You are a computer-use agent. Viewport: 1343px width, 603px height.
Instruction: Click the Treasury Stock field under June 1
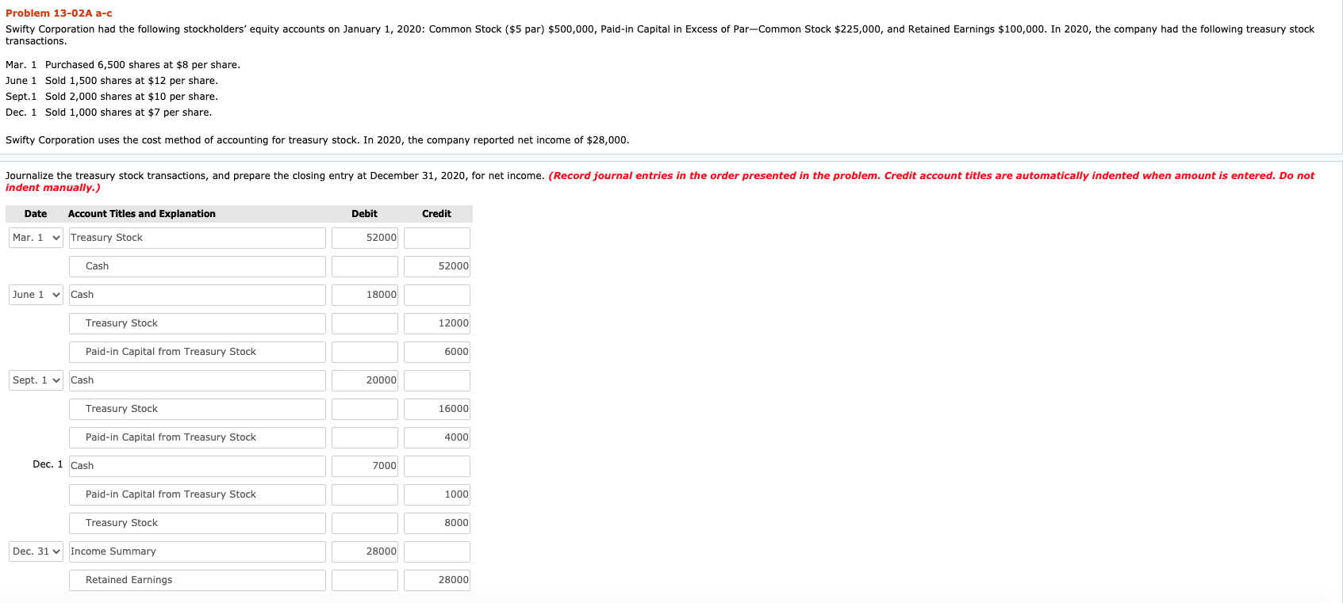click(x=198, y=323)
